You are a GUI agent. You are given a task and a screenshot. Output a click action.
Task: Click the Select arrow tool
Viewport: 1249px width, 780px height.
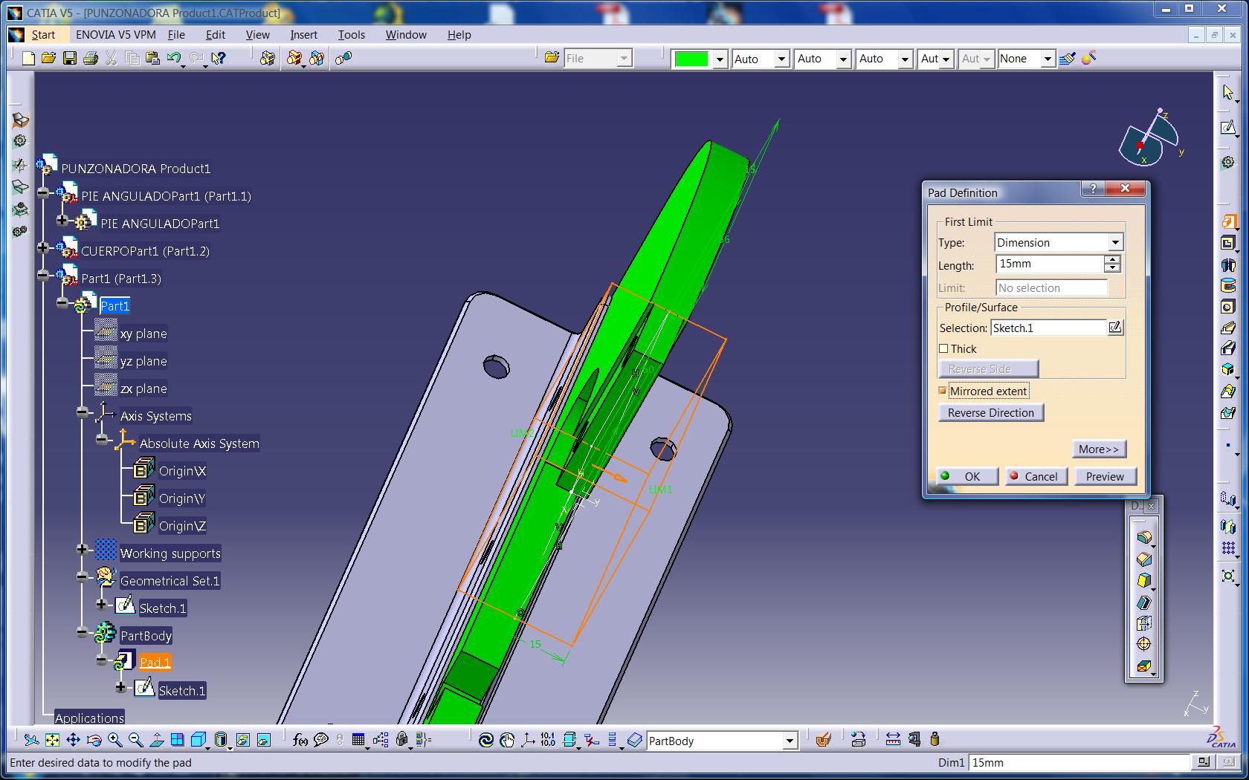1228,92
